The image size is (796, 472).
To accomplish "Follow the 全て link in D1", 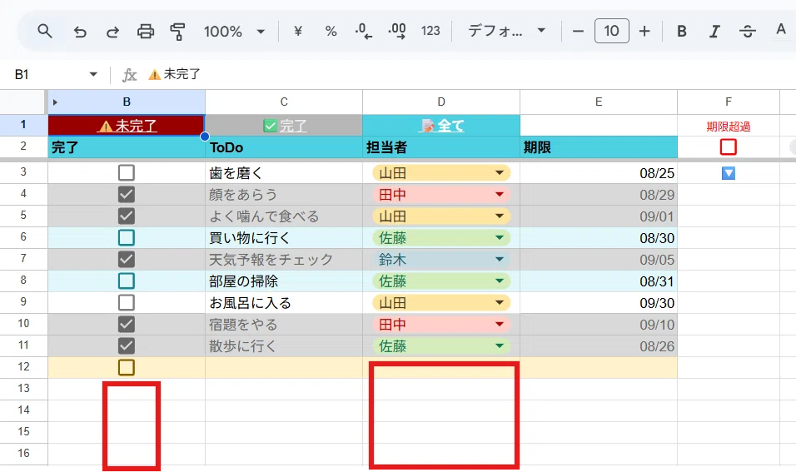I will coord(441,126).
